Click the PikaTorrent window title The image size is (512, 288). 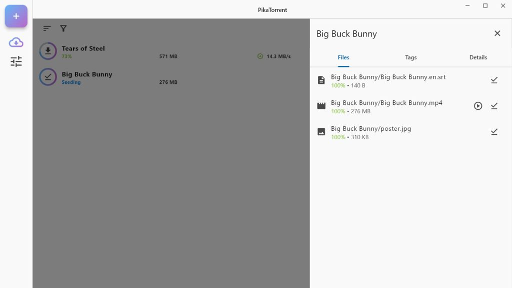coord(272,10)
